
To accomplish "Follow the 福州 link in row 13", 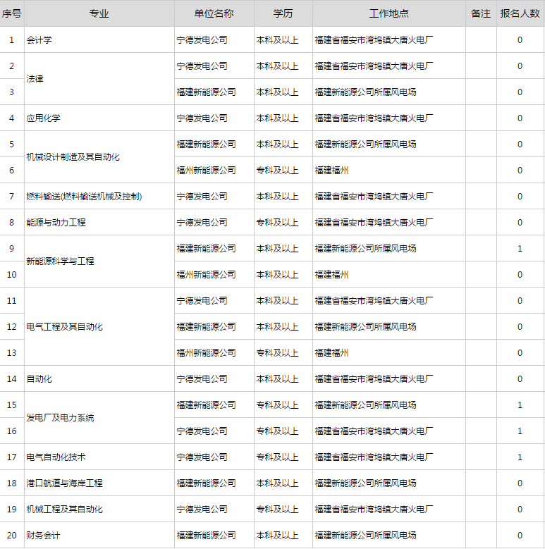I will tap(341, 352).
